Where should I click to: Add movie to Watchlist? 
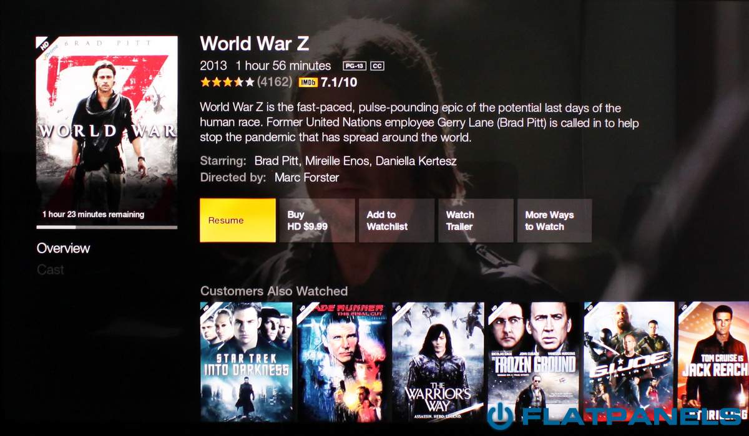[396, 220]
